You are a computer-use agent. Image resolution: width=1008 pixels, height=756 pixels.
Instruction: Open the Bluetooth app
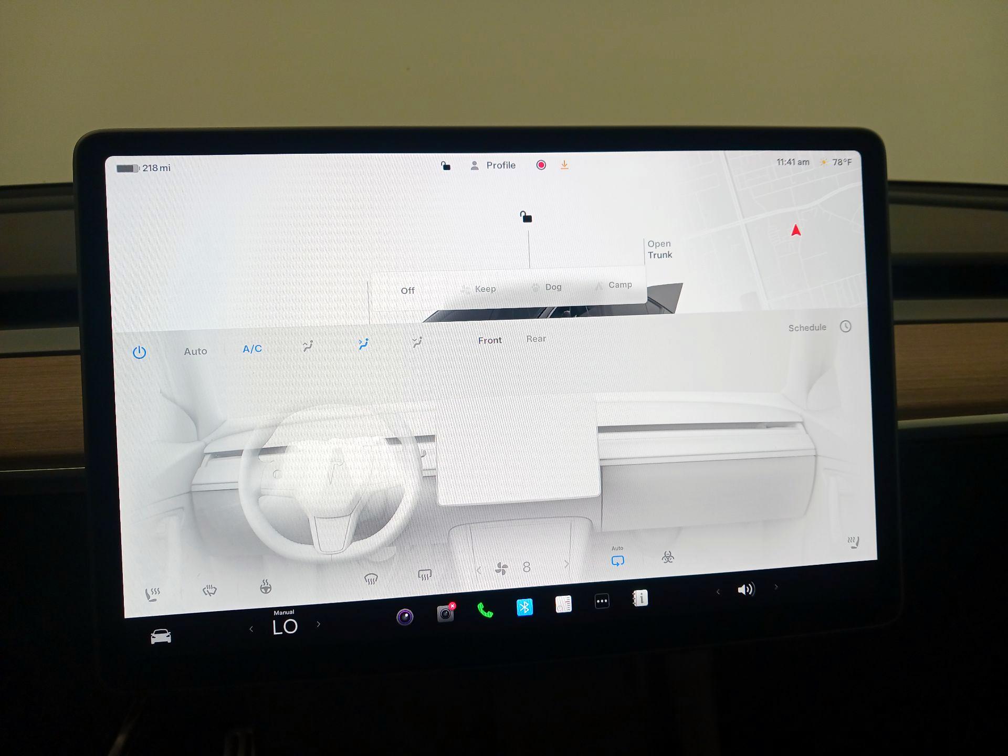(525, 607)
